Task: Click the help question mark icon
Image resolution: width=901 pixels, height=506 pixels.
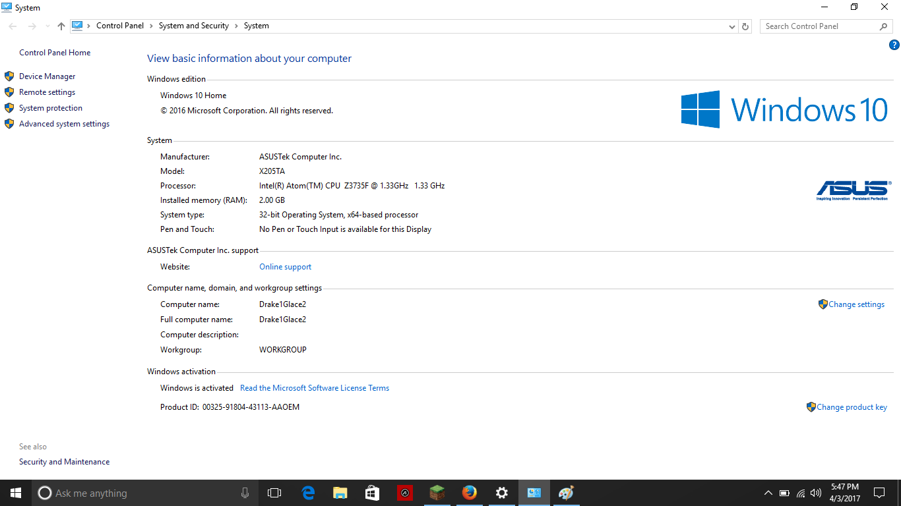Action: tap(894, 45)
